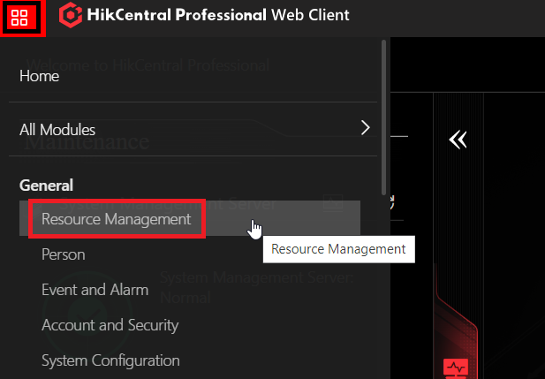Screen dimensions: 545x379
Task: Open the Person menu item
Action: [x=64, y=254]
